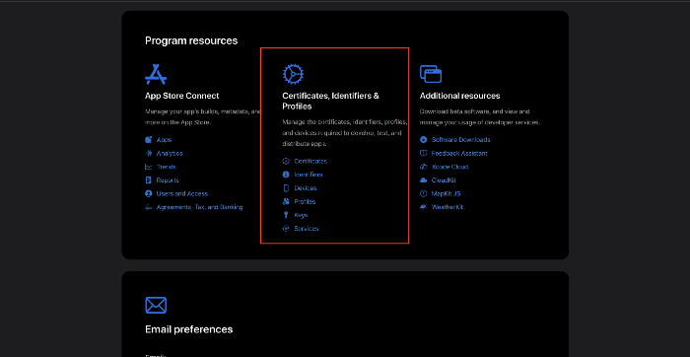Click the icon beside MapKit JS
This screenshot has width=690, height=357.
tap(423, 193)
